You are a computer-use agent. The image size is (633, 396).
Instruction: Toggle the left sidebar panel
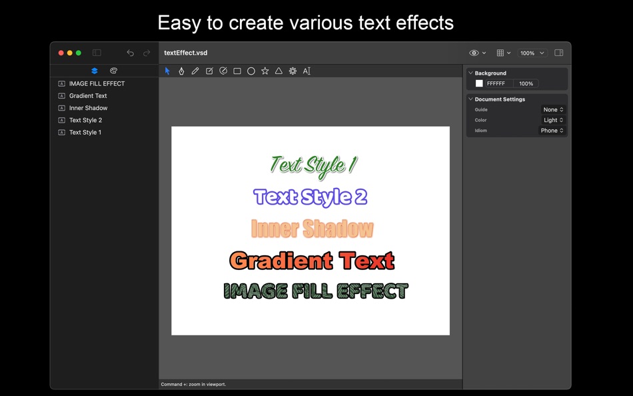coord(97,53)
